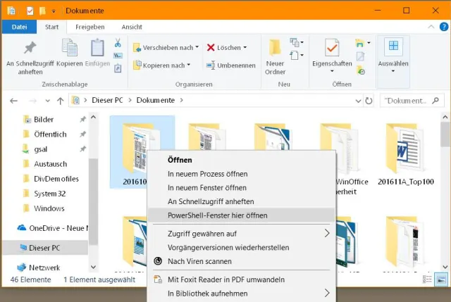Screen dimensions: 451x302
Task: Expand Zugriff gewähren auf submenu
Action: point(327,233)
